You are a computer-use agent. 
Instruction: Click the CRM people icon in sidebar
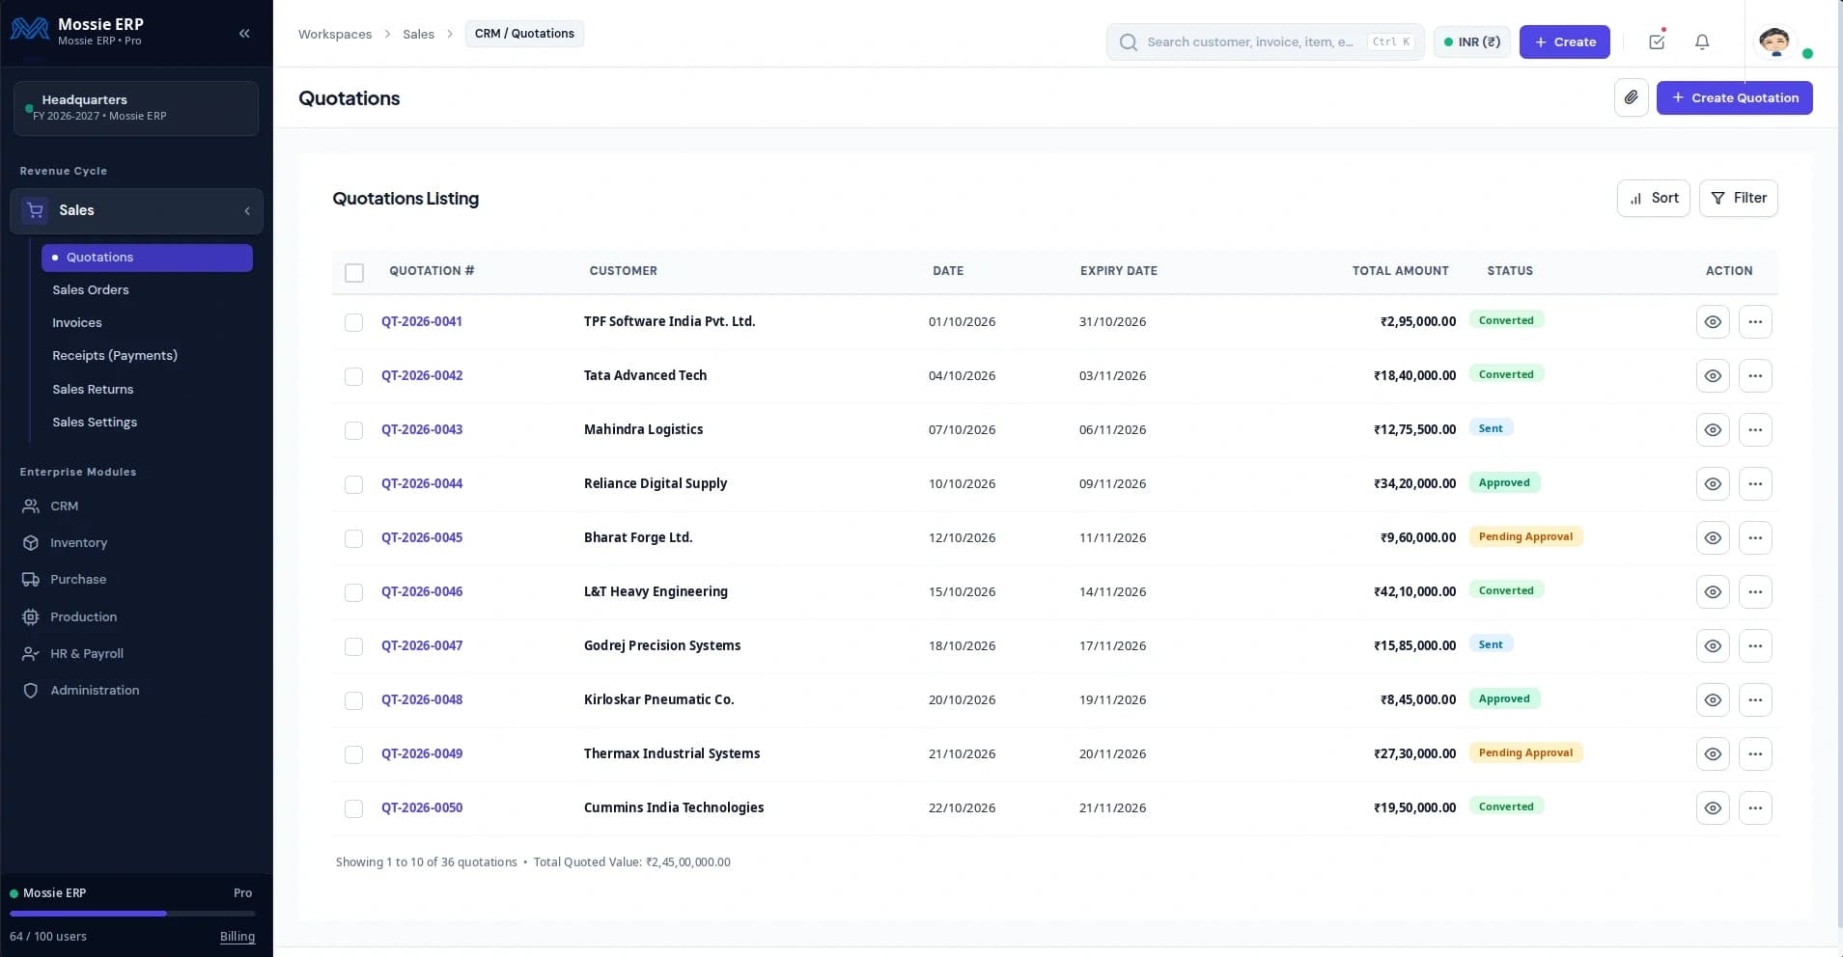pyautogui.click(x=31, y=506)
